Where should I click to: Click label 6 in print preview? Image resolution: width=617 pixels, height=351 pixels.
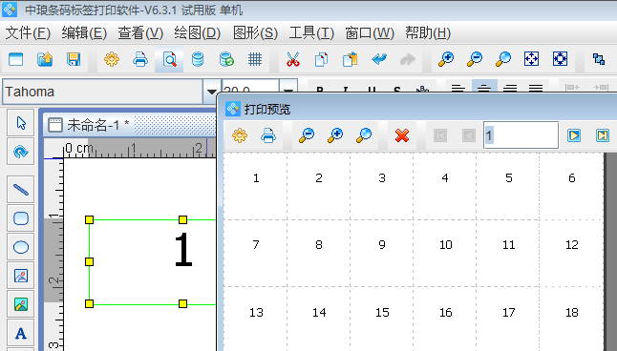coord(572,178)
